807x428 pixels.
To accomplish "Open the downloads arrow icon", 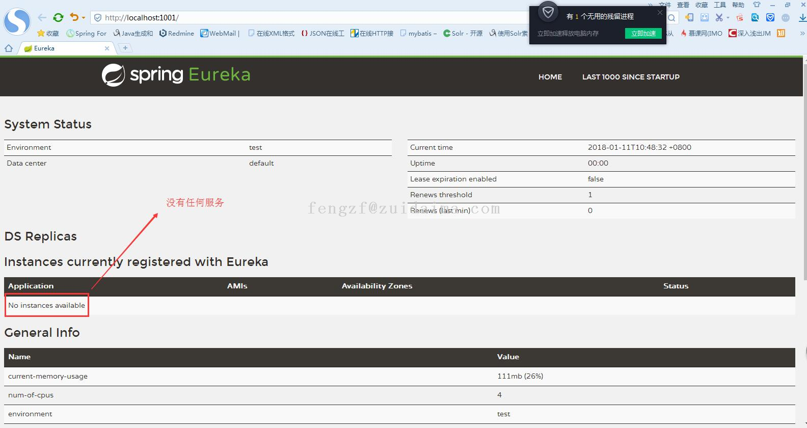I will pos(802,17).
